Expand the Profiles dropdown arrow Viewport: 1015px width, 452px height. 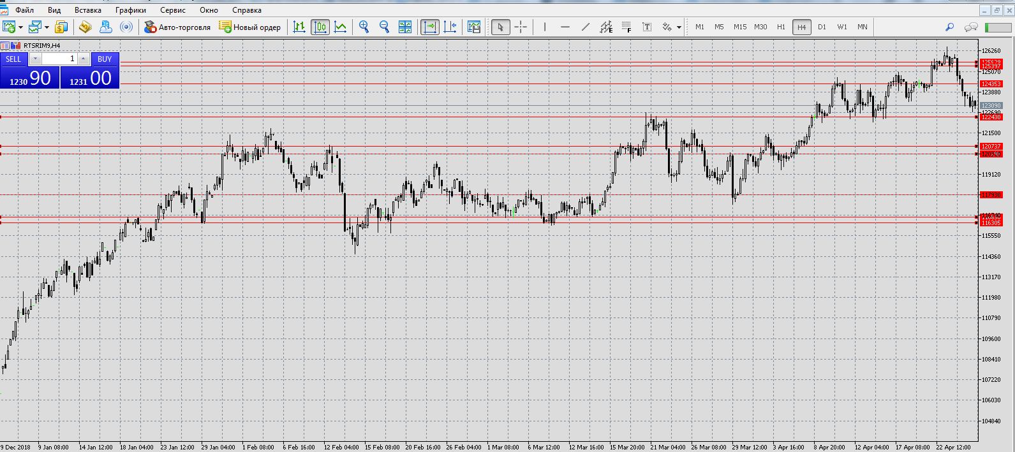(x=47, y=27)
